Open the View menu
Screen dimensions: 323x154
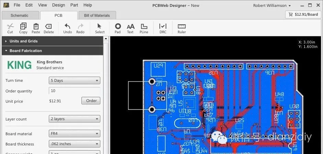tap(42, 5)
